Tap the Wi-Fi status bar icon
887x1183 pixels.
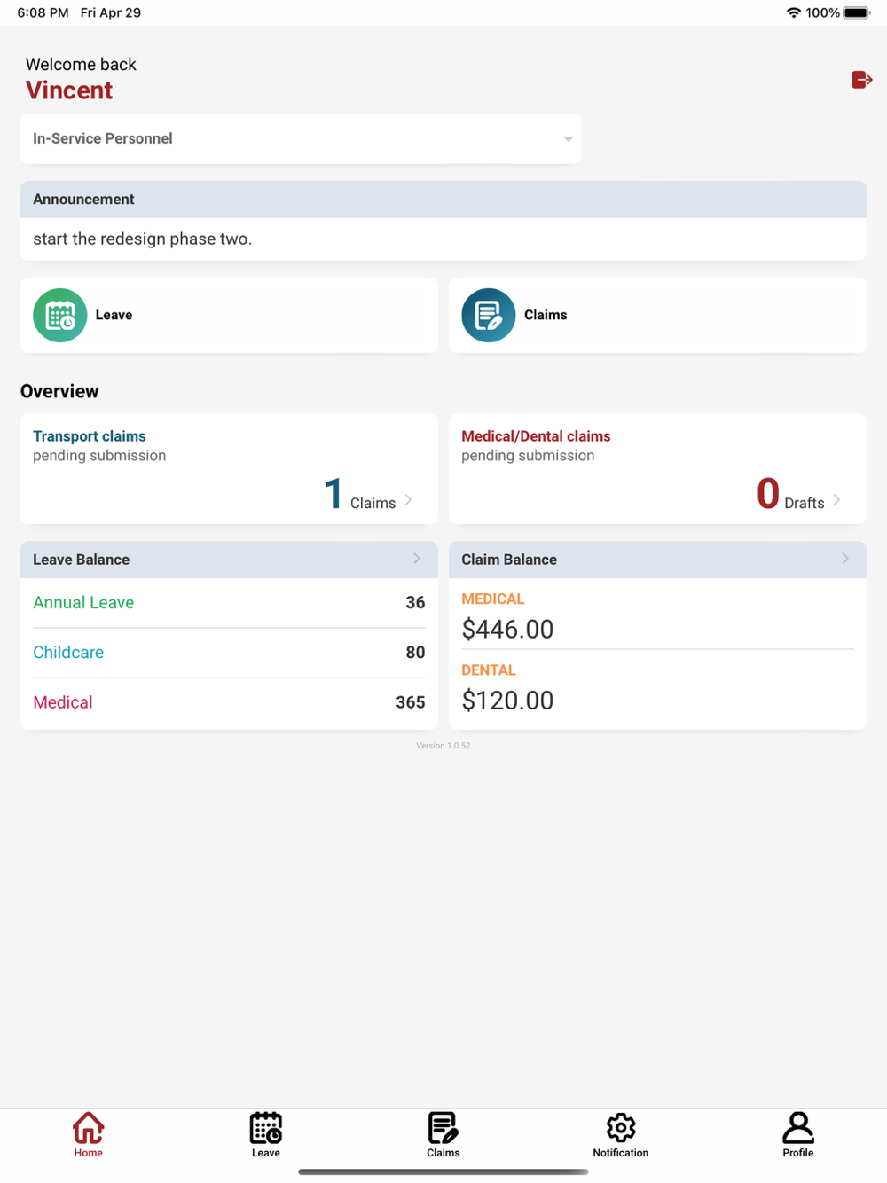[793, 12]
